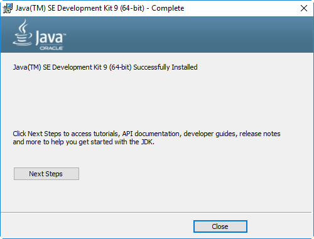The width and height of the screenshot is (314, 239).
Task: Click the steam swirl above the coffee cup
Action: (23, 26)
